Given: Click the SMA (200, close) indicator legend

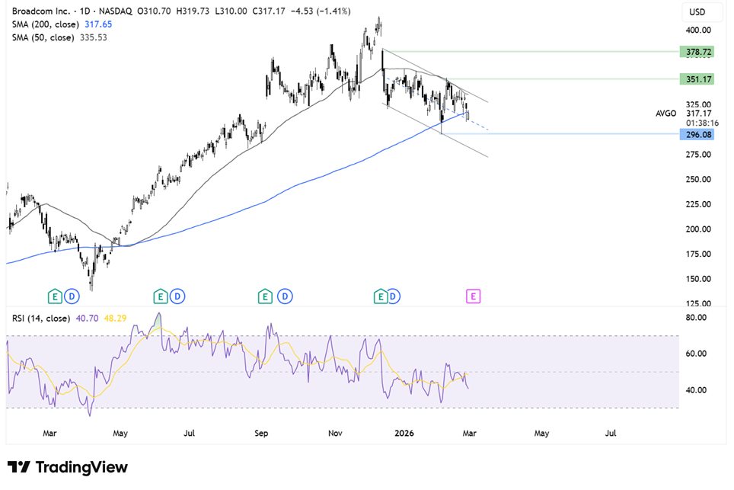Looking at the screenshot, I should pyautogui.click(x=46, y=24).
